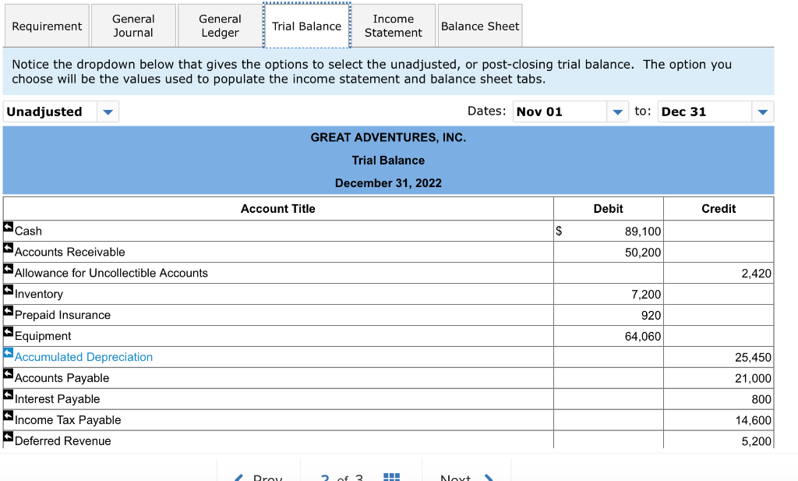The image size is (798, 481).
Task: Click the Debit column header
Action: (x=608, y=209)
